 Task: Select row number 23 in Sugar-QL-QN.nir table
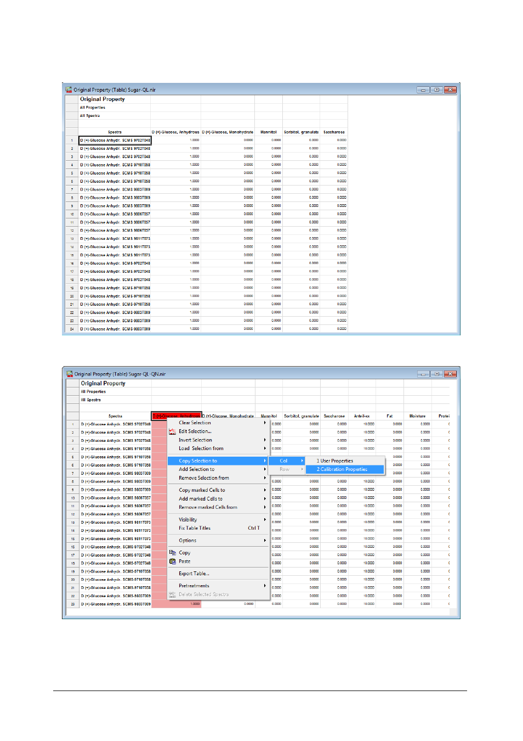click(x=73, y=604)
